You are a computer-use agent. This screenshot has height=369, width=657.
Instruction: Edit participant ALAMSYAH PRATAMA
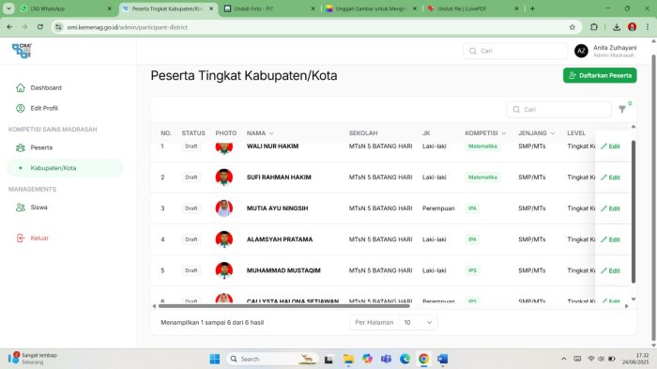coord(610,239)
